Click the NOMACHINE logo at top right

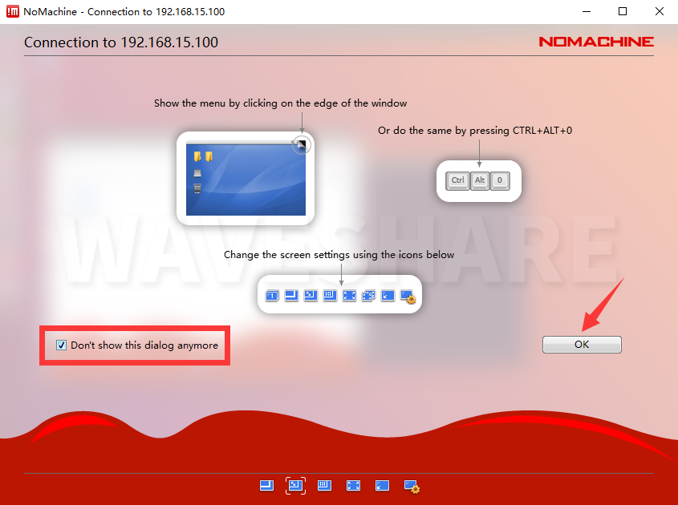coord(596,42)
